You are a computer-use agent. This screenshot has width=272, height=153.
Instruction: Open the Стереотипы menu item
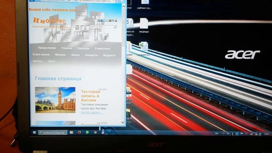pos(102,49)
